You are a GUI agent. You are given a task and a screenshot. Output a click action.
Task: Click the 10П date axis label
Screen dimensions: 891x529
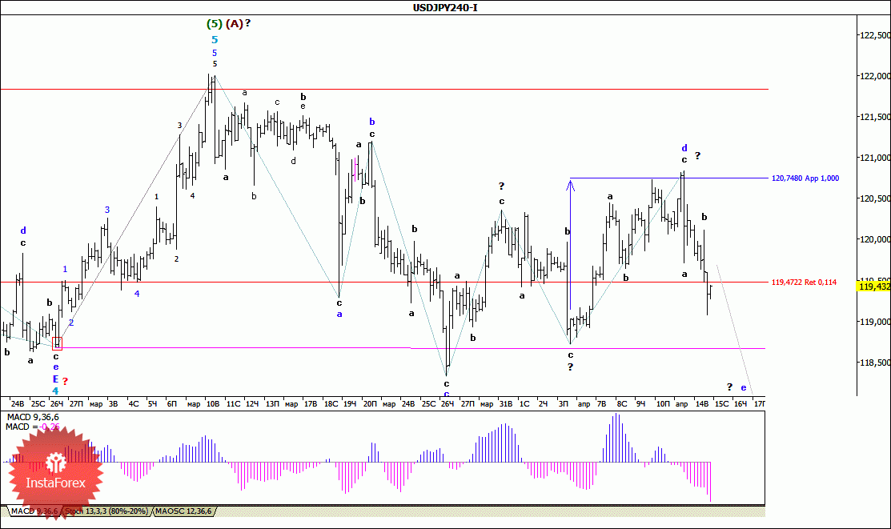click(663, 404)
